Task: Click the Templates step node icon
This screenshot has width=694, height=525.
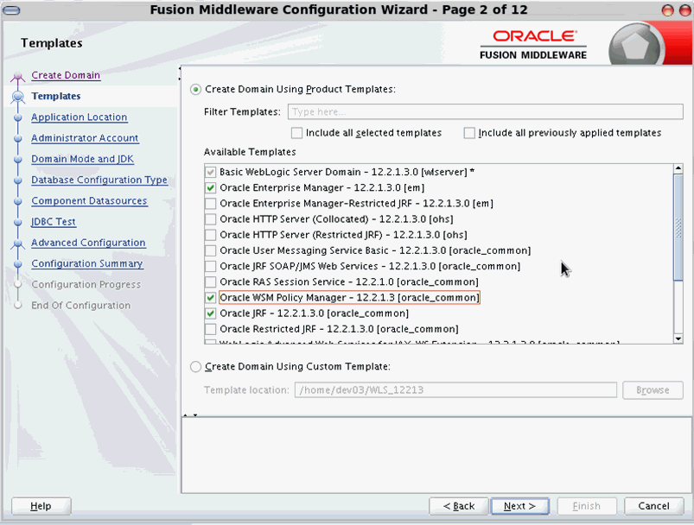Action: click(x=17, y=97)
